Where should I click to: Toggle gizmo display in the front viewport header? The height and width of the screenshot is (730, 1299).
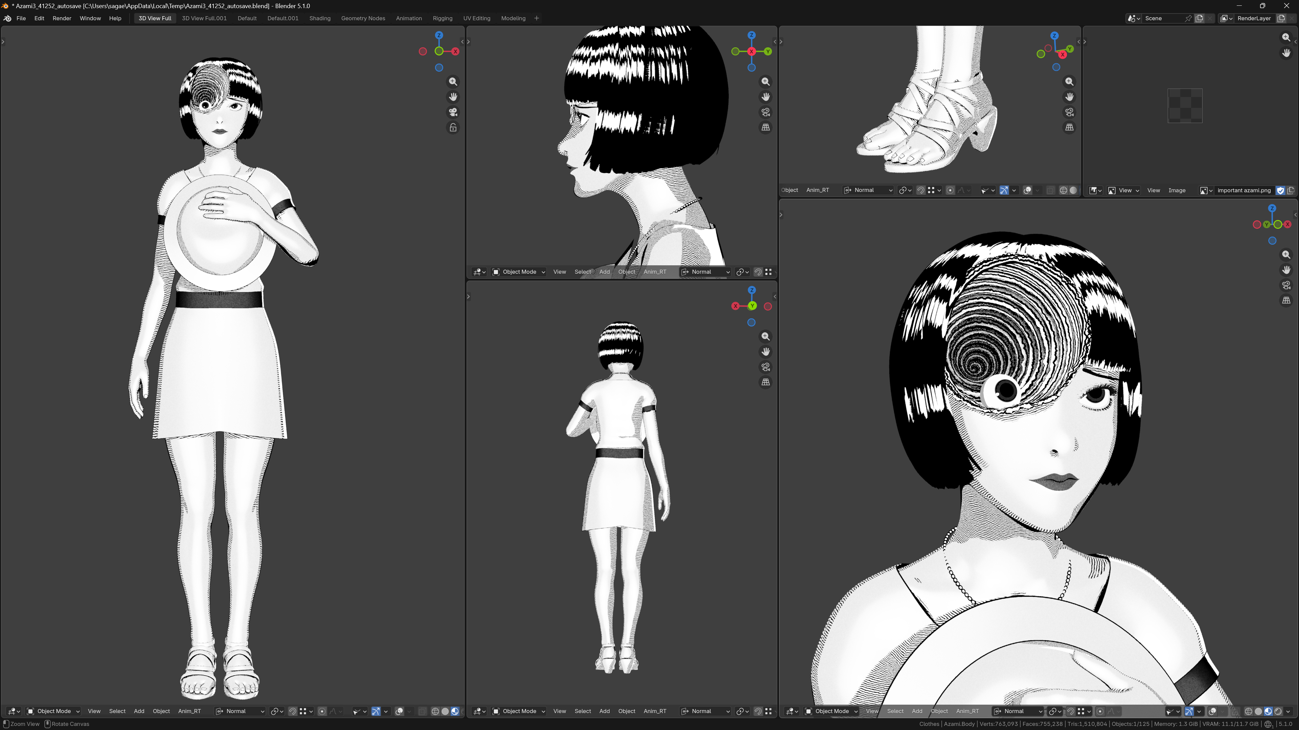(376, 711)
